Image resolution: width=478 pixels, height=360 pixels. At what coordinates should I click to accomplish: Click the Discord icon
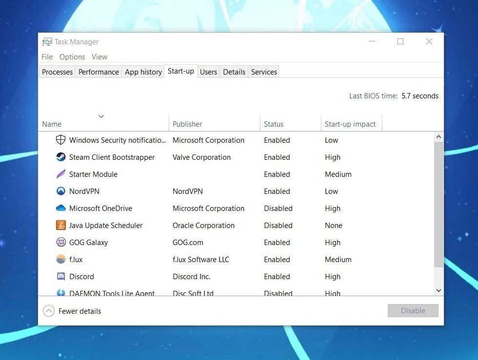click(60, 276)
